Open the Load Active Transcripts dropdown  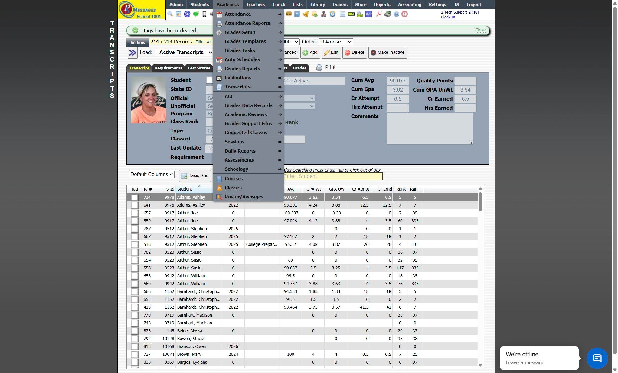click(x=184, y=52)
